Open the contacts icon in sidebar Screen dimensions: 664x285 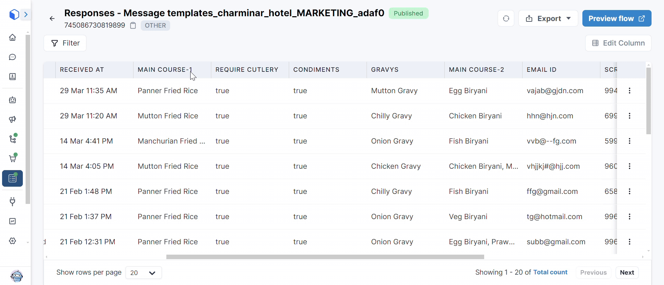point(12,77)
